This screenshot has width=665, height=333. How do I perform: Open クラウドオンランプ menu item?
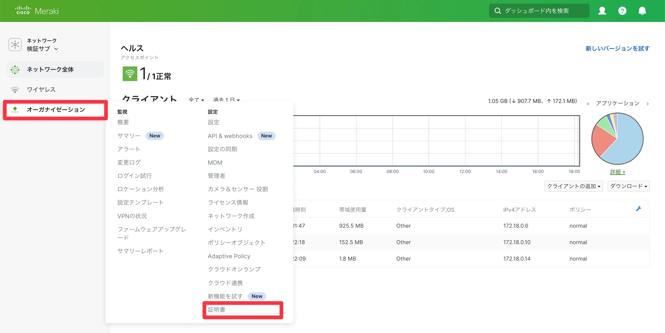234,269
